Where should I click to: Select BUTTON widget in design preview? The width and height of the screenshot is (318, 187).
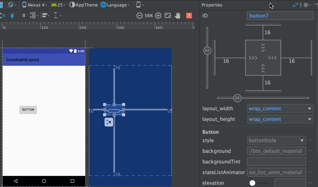point(28,110)
